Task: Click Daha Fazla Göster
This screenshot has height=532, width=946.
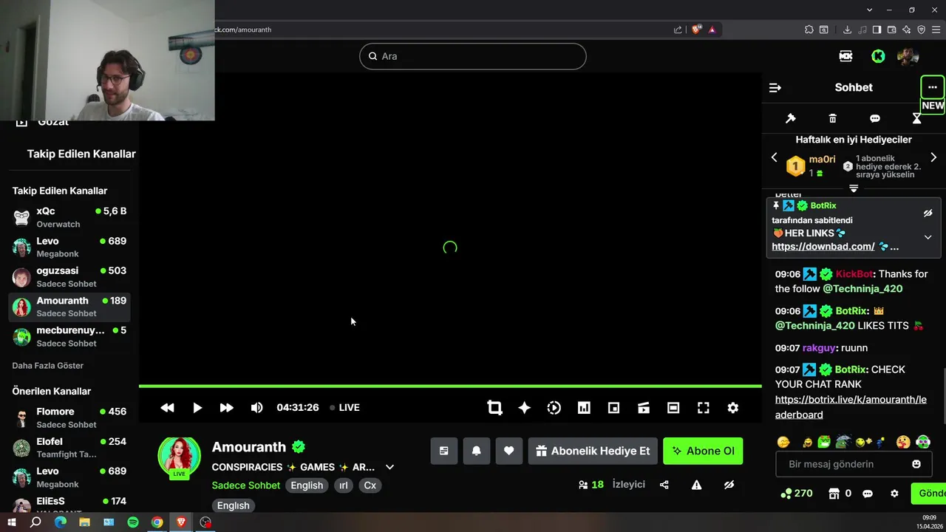Action: pos(48,366)
